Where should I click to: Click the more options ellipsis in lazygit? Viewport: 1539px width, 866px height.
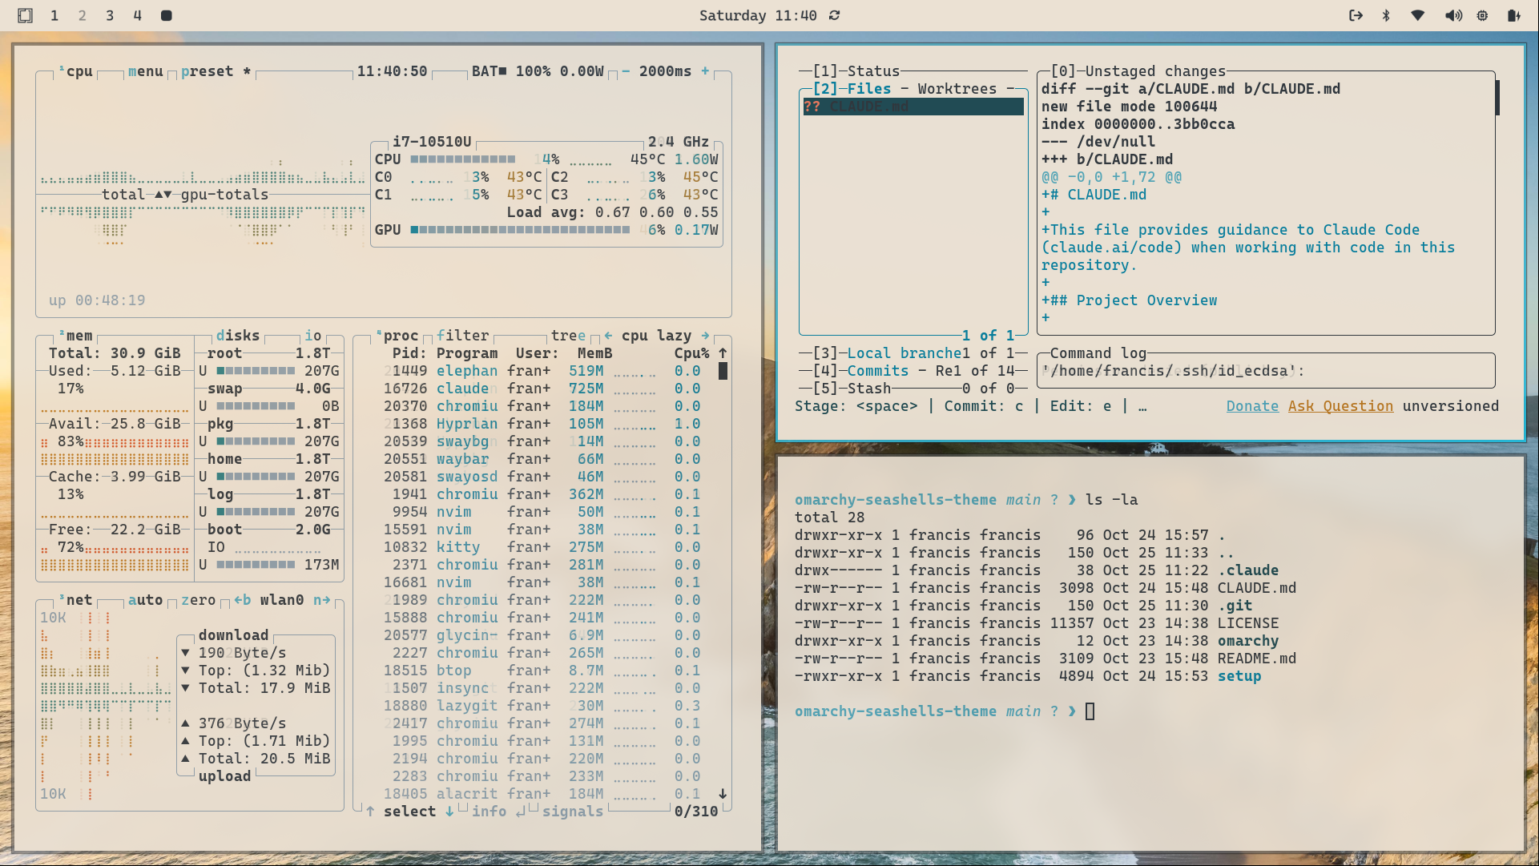click(x=1142, y=406)
